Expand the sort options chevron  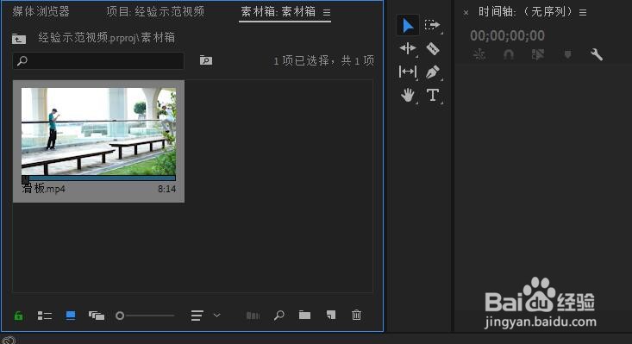tap(217, 315)
